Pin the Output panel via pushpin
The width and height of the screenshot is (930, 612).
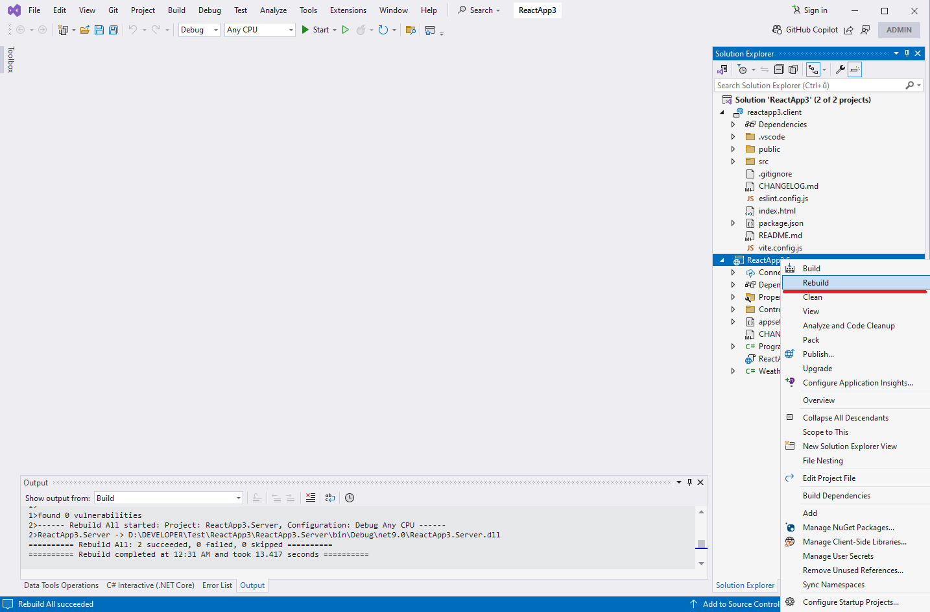coord(689,482)
